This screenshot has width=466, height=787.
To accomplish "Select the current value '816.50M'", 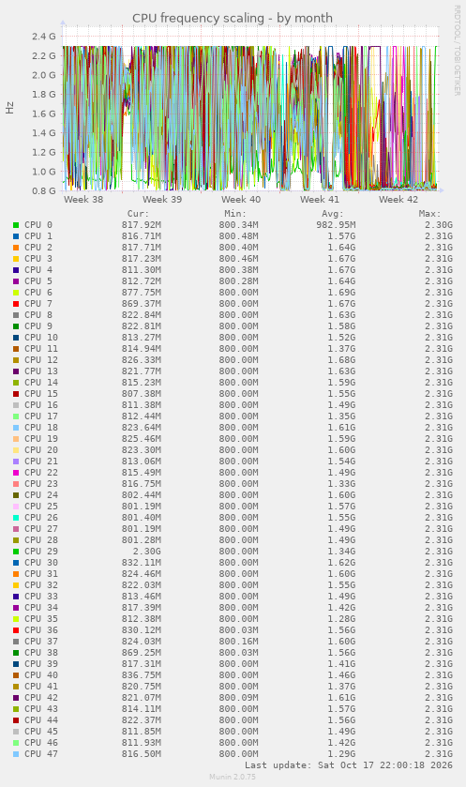I will pos(142,754).
